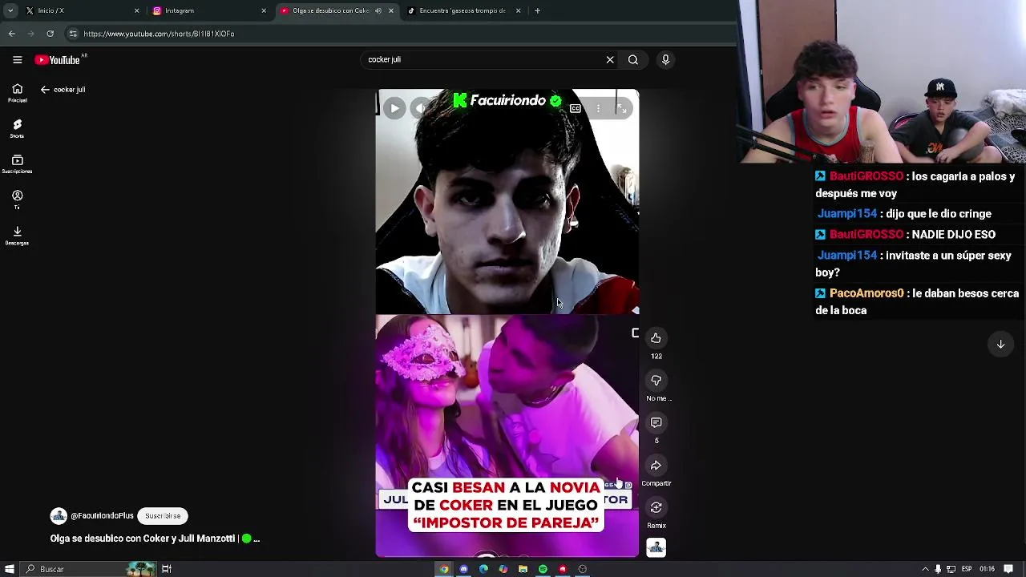Viewport: 1026px width, 577px height.
Task: Go to the YouTube logo home
Action: tap(58, 59)
